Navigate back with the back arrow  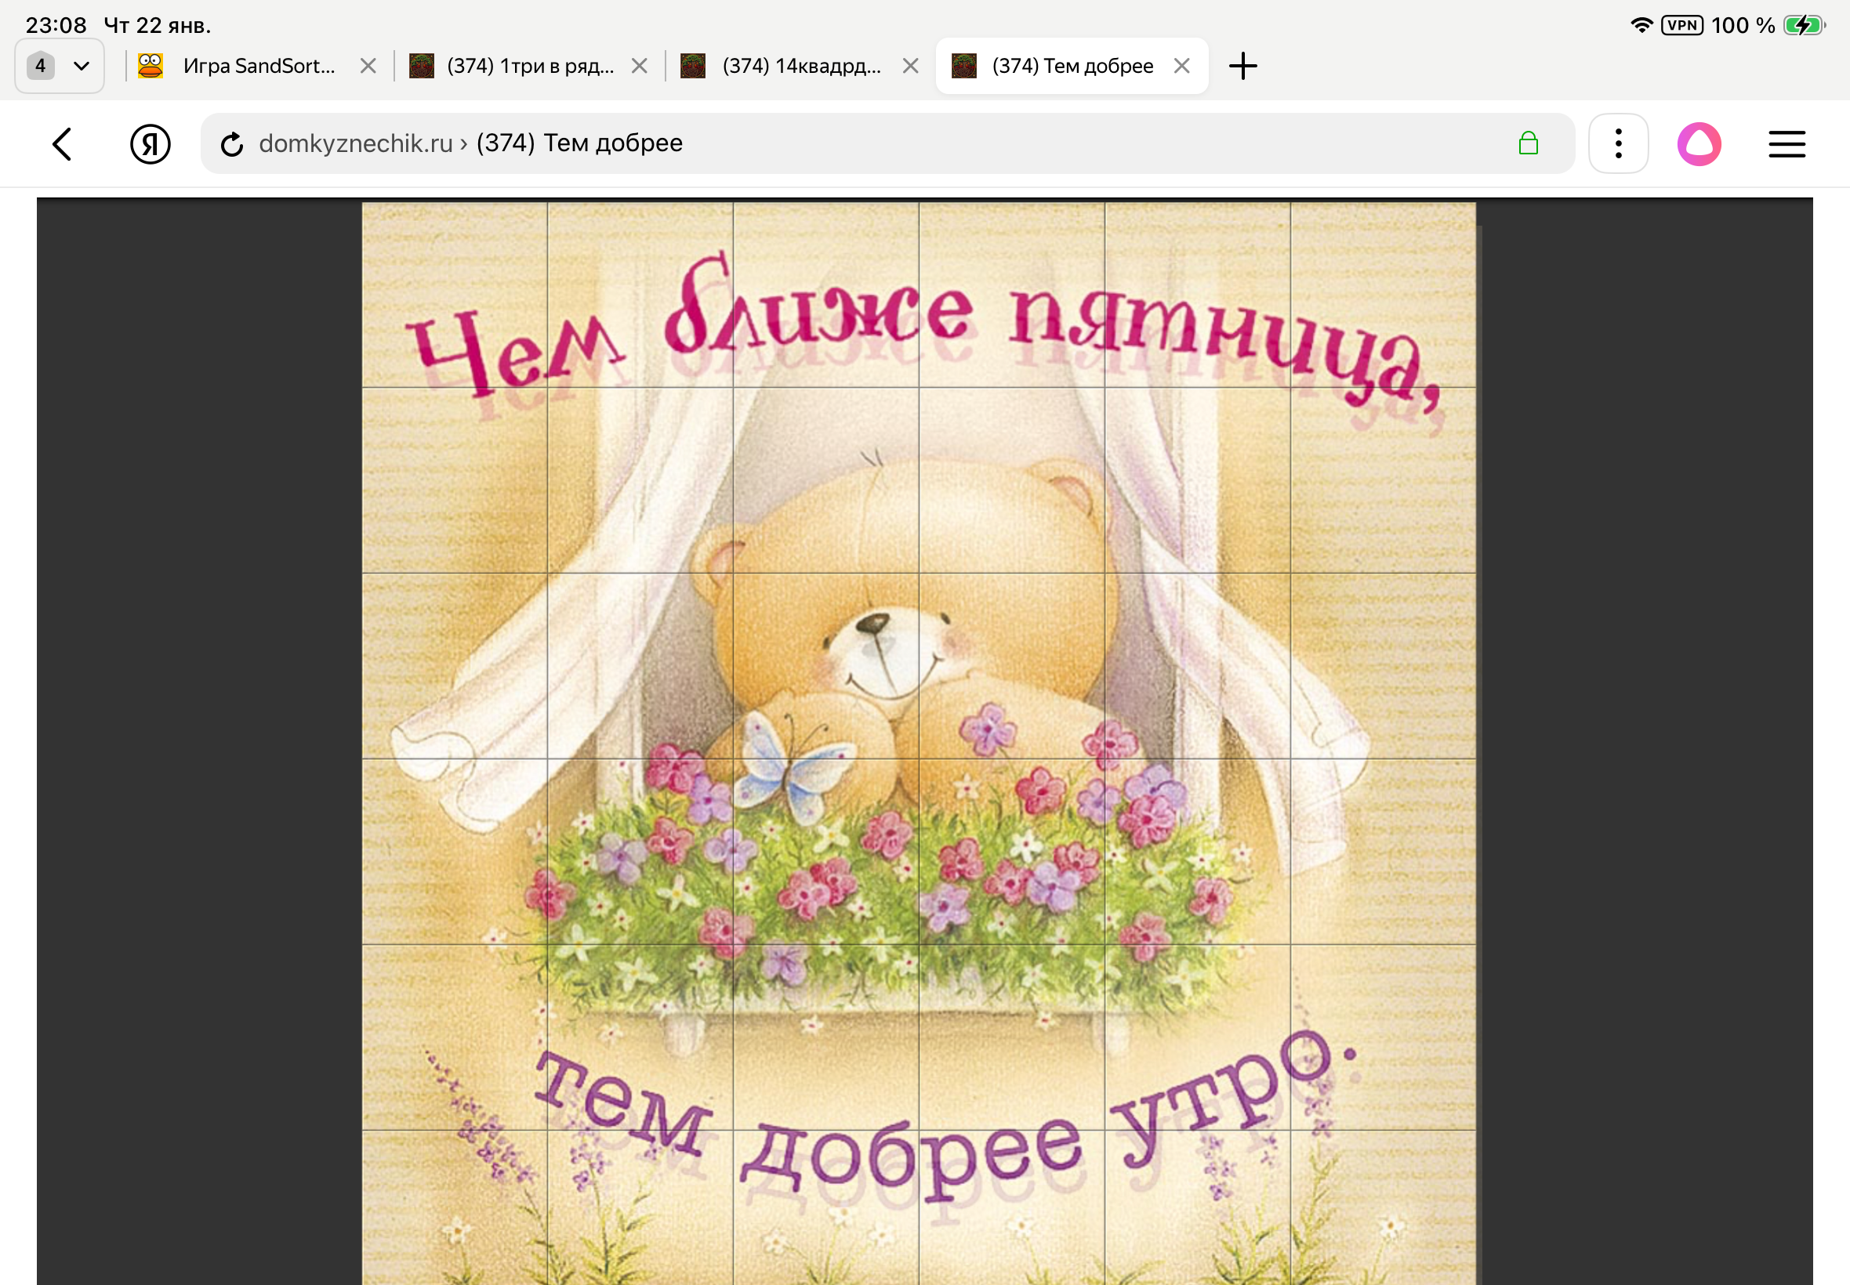(63, 143)
